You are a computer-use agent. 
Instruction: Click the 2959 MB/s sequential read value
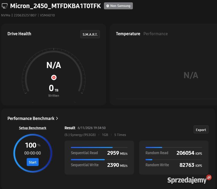point(117,153)
